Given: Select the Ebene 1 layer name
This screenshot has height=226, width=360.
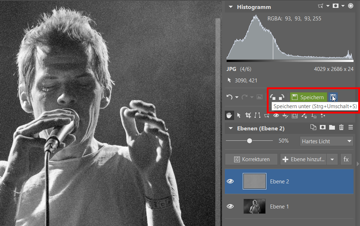Looking at the screenshot, I should point(279,207).
